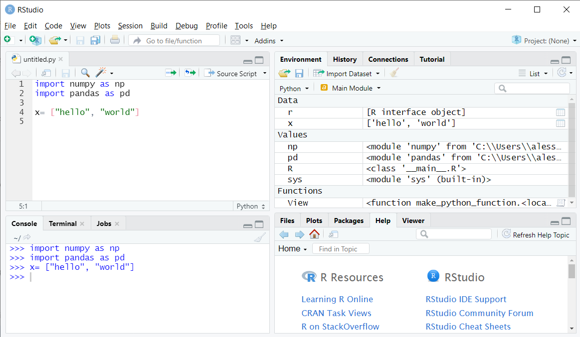Click the Source Script button

pyautogui.click(x=231, y=73)
